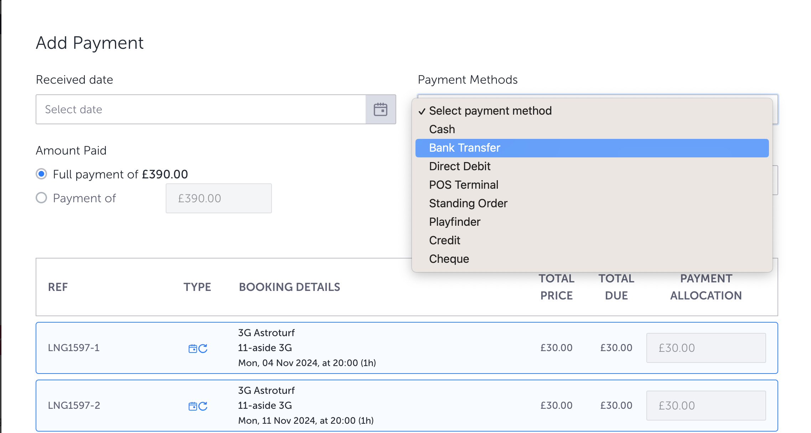Viewport: 811px width, 433px height.
Task: Choose Cash from payment method list
Action: pos(442,129)
